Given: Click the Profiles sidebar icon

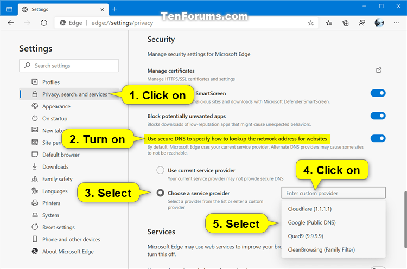Looking at the screenshot, I should [35, 82].
